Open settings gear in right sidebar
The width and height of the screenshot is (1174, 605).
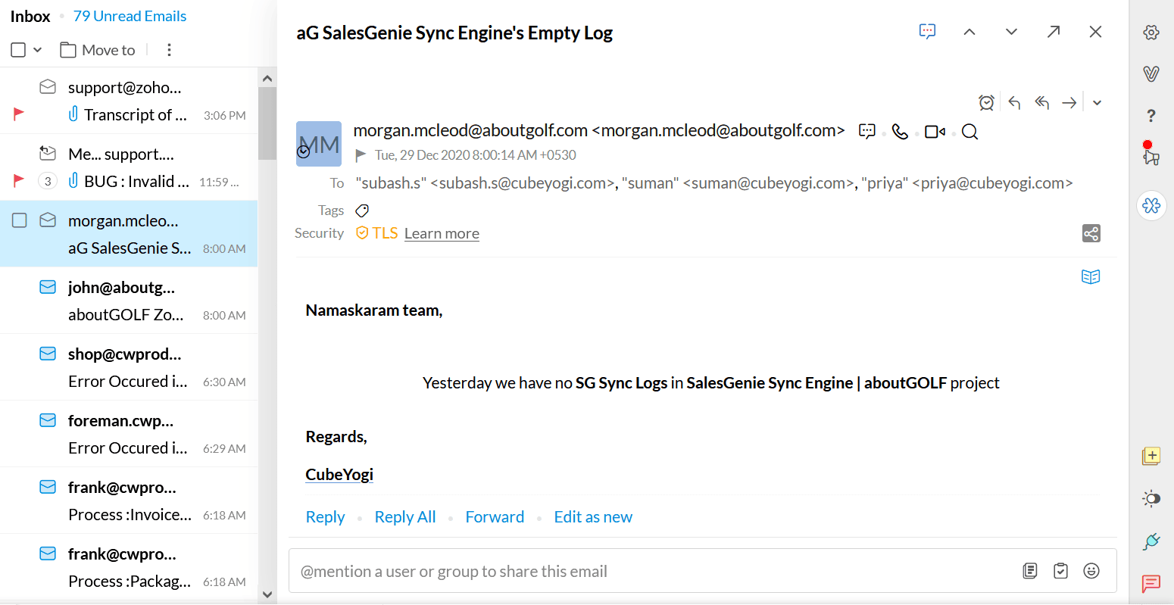[1151, 32]
